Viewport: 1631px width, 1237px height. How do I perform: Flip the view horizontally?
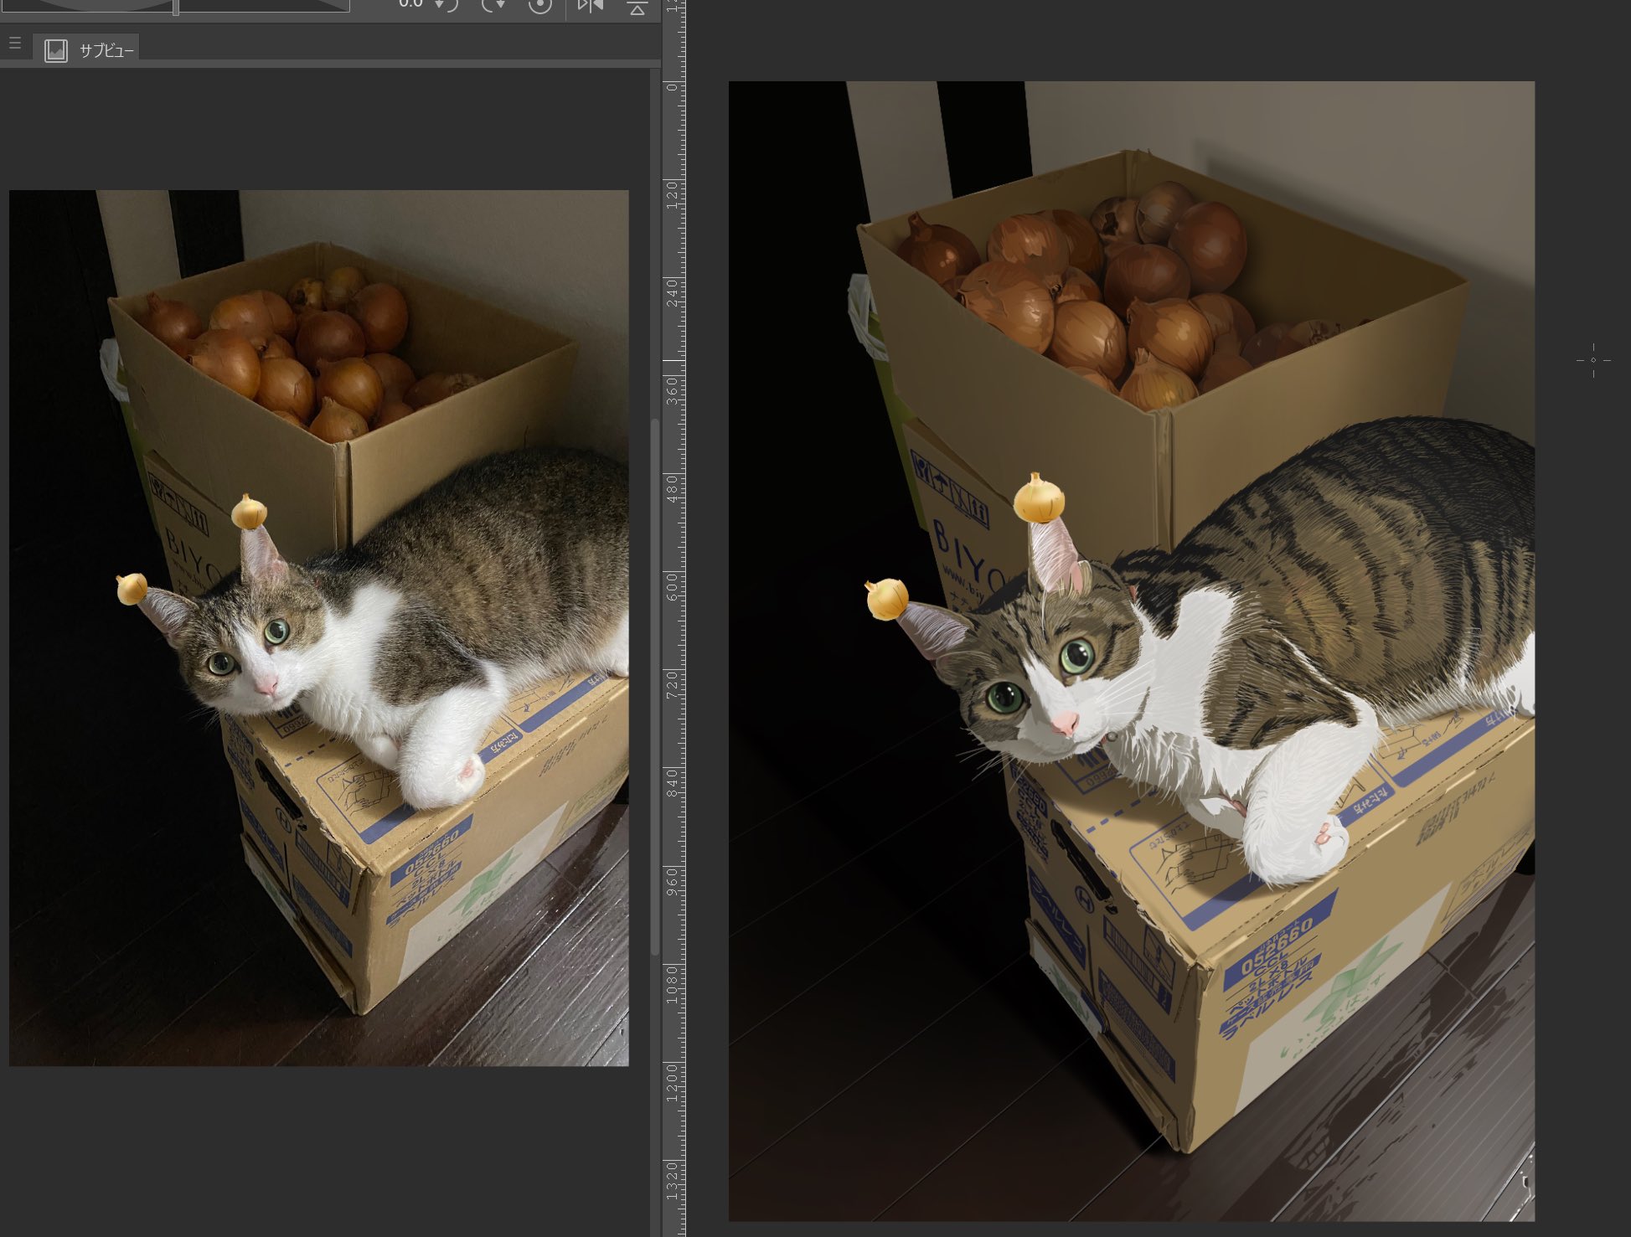click(591, 7)
